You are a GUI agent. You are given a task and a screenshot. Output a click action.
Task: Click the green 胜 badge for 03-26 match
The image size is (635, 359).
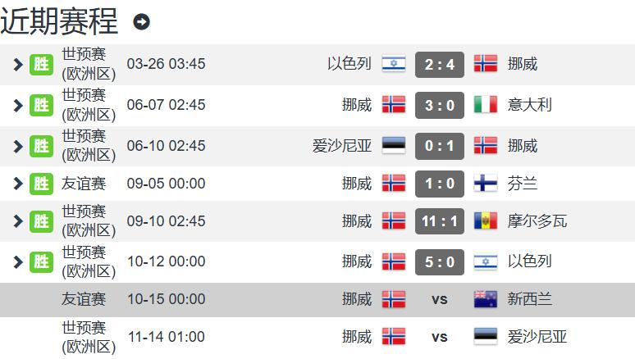click(x=41, y=64)
